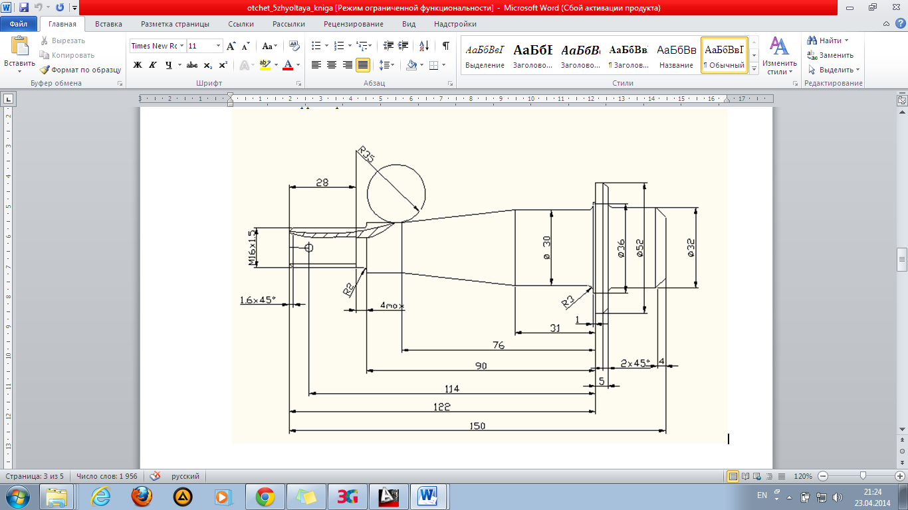Screen dimensions: 908x510
Task: Switch to web layout view
Action: pos(756,476)
